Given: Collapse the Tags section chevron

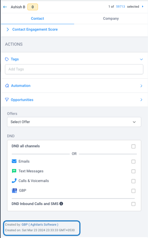Looking at the screenshot, I should tap(141, 59).
